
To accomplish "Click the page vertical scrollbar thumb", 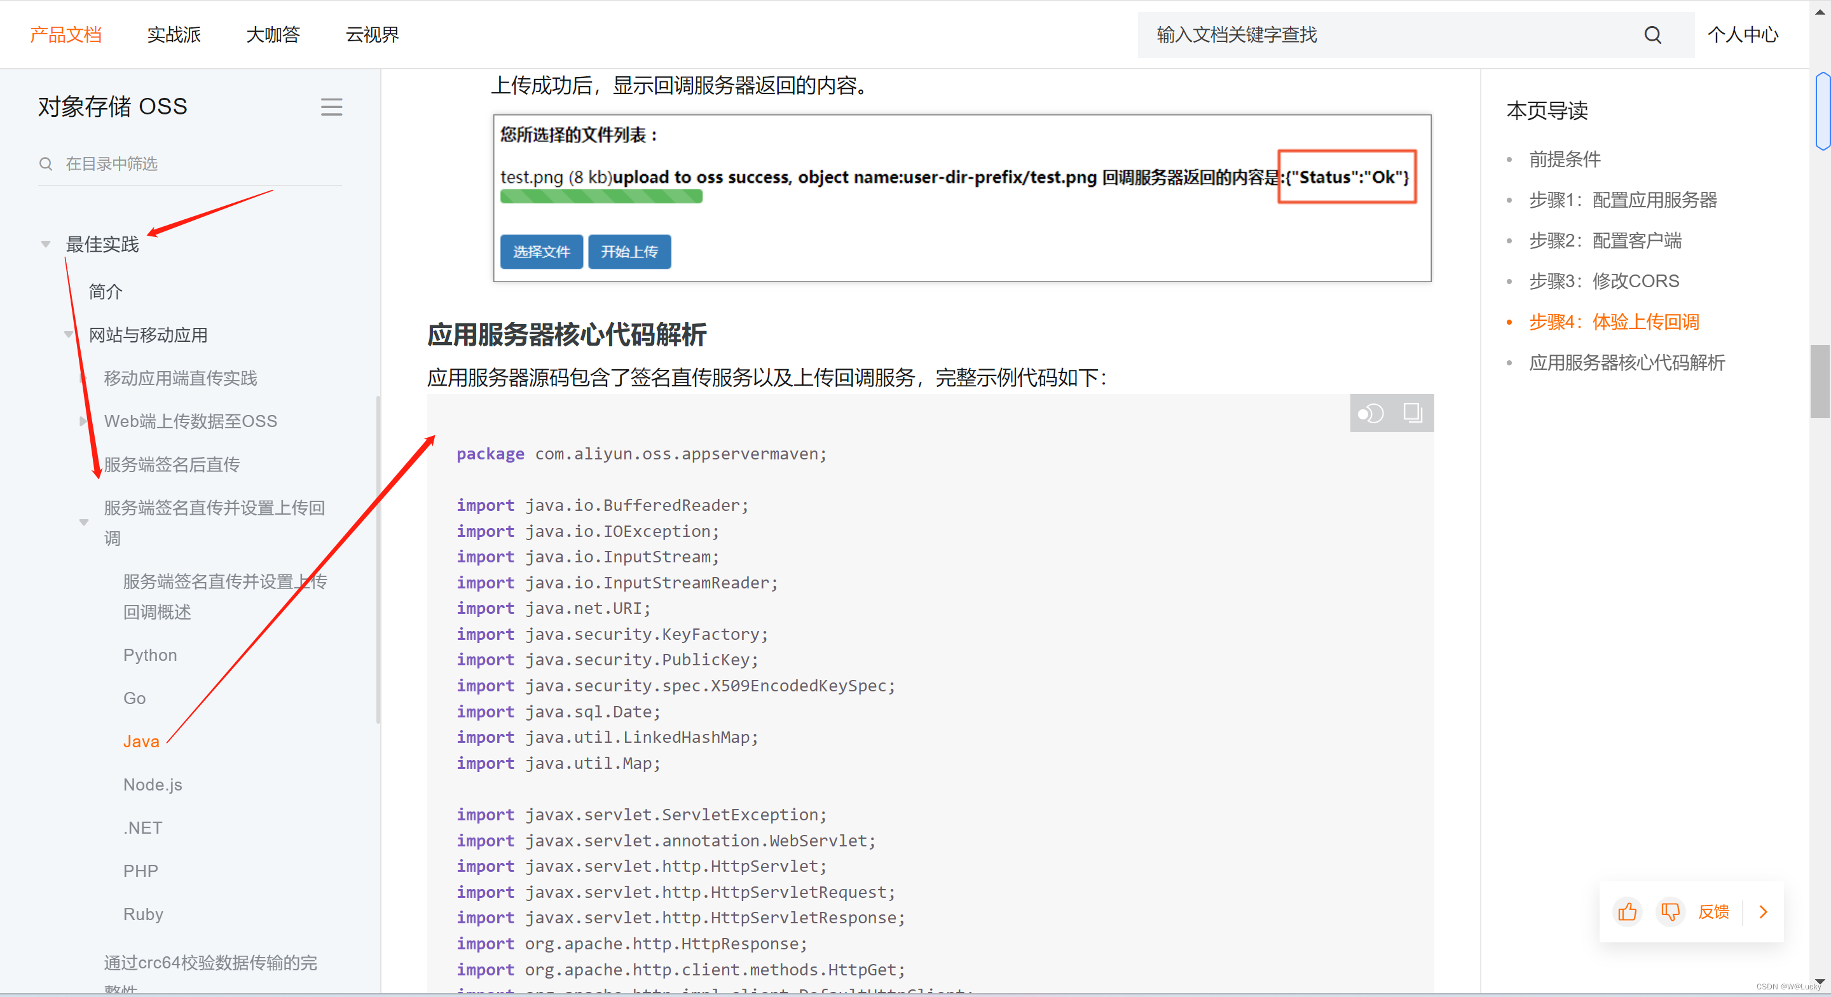I will tap(1820, 381).
